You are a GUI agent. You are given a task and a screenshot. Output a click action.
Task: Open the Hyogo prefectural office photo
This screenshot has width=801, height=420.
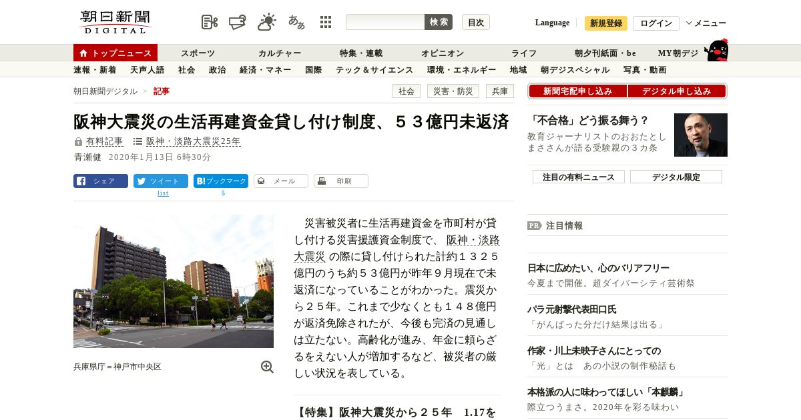click(x=174, y=281)
